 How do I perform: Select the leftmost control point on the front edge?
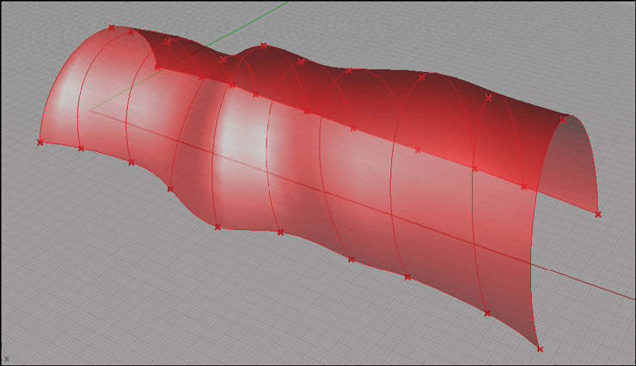click(x=40, y=143)
